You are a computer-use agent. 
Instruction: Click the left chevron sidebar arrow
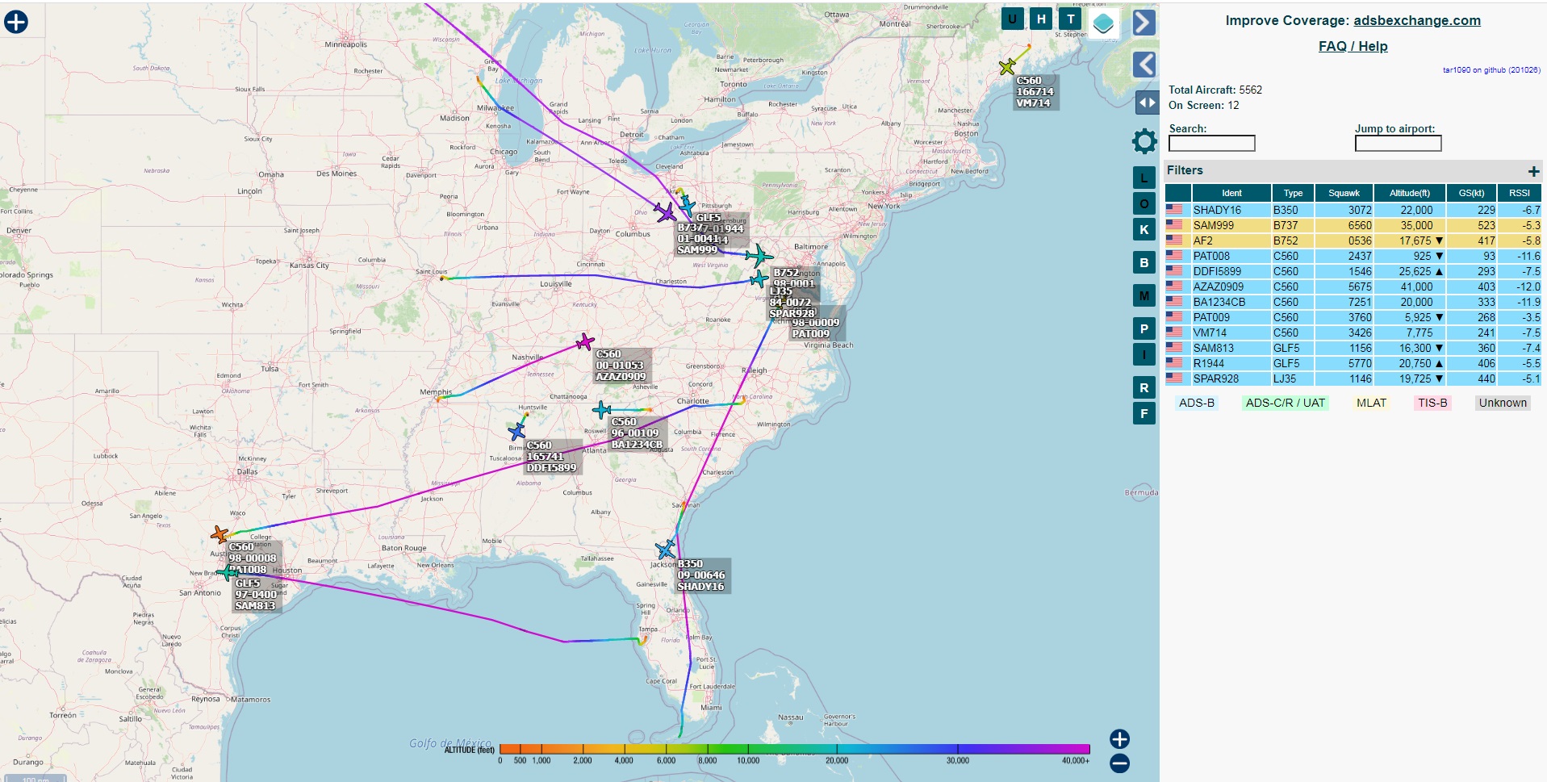click(x=1144, y=64)
